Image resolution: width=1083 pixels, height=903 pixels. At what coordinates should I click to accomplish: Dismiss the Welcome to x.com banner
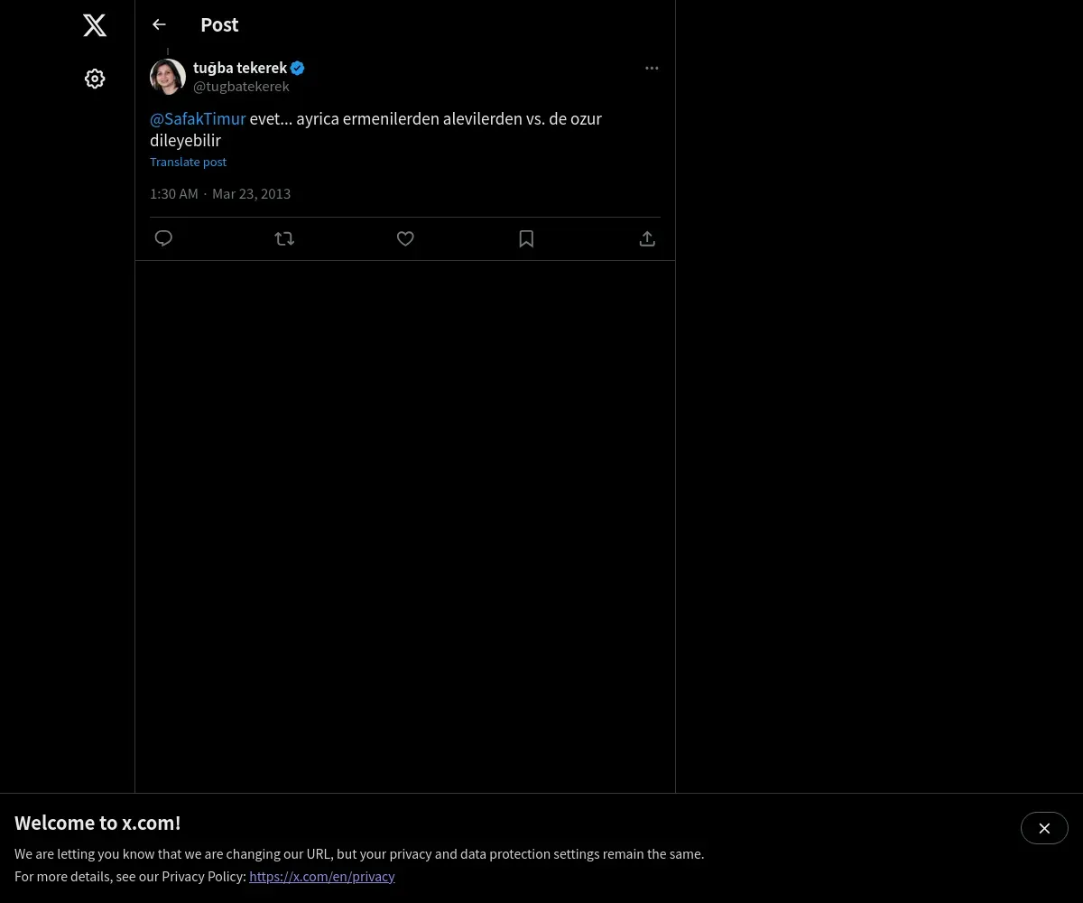coord(1044,828)
